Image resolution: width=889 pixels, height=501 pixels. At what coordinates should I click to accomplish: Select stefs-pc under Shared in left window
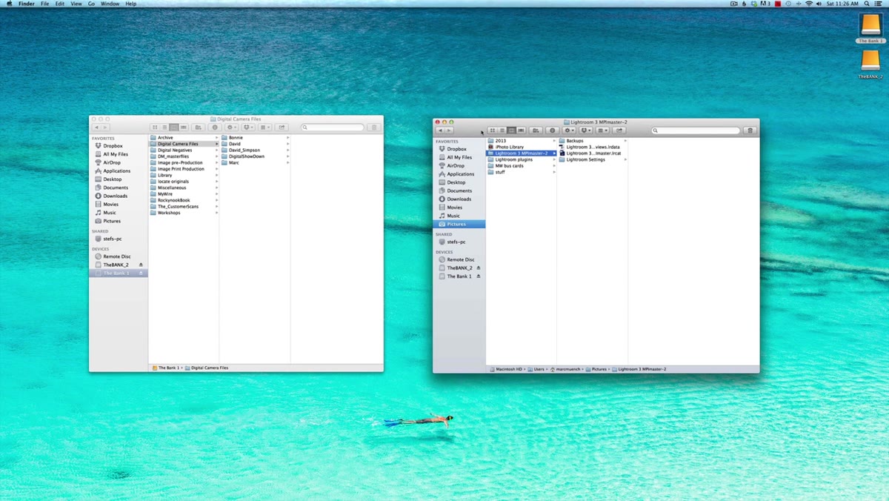112,239
